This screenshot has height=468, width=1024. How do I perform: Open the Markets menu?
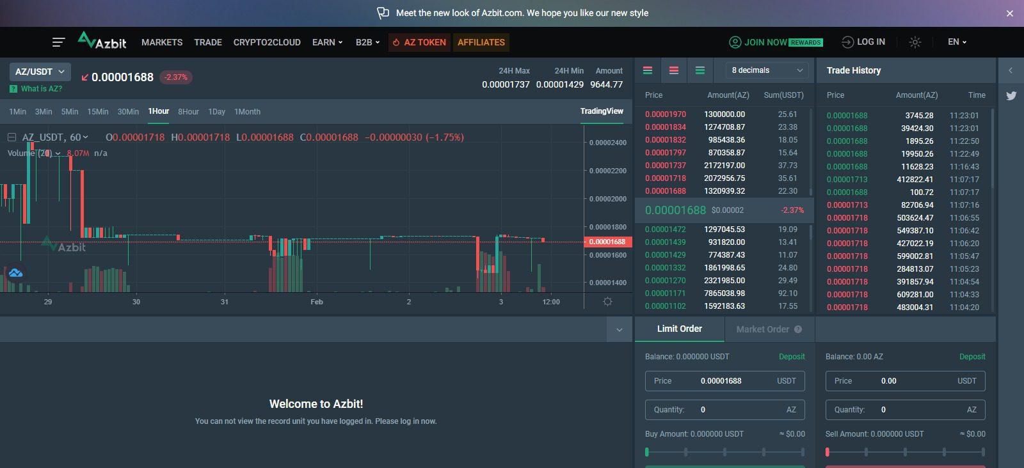tap(162, 42)
